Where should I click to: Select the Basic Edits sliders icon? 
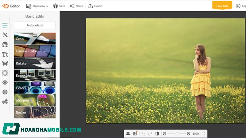coord(5,25)
